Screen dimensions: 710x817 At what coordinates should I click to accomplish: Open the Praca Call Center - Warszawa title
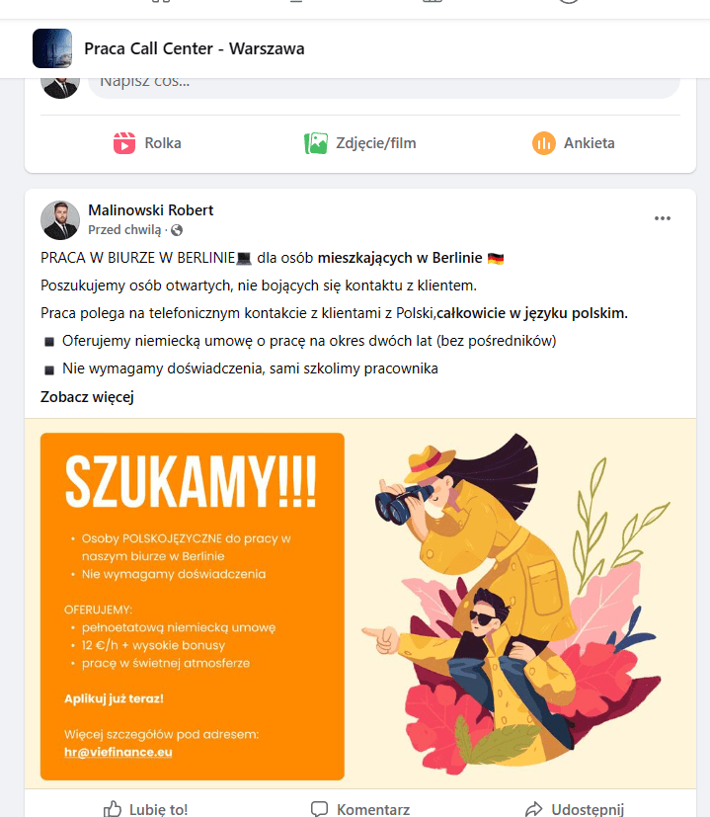click(195, 48)
